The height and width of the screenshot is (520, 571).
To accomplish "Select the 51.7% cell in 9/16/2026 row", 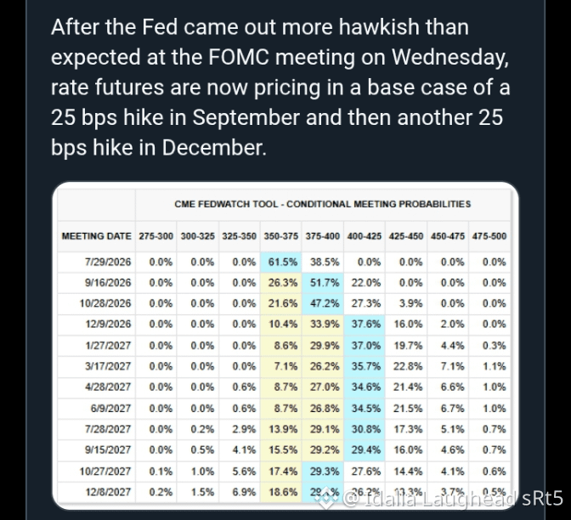I will (x=323, y=283).
